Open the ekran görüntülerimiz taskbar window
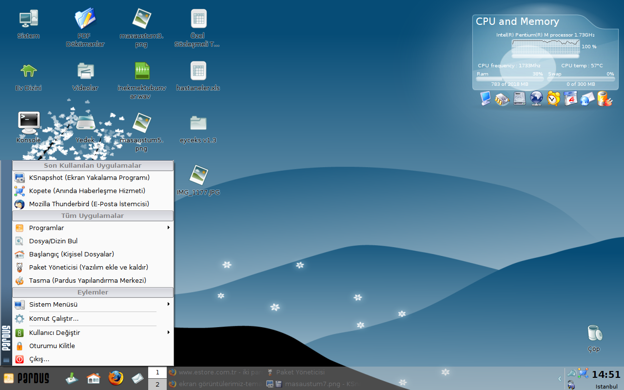The height and width of the screenshot is (390, 624). click(216, 384)
